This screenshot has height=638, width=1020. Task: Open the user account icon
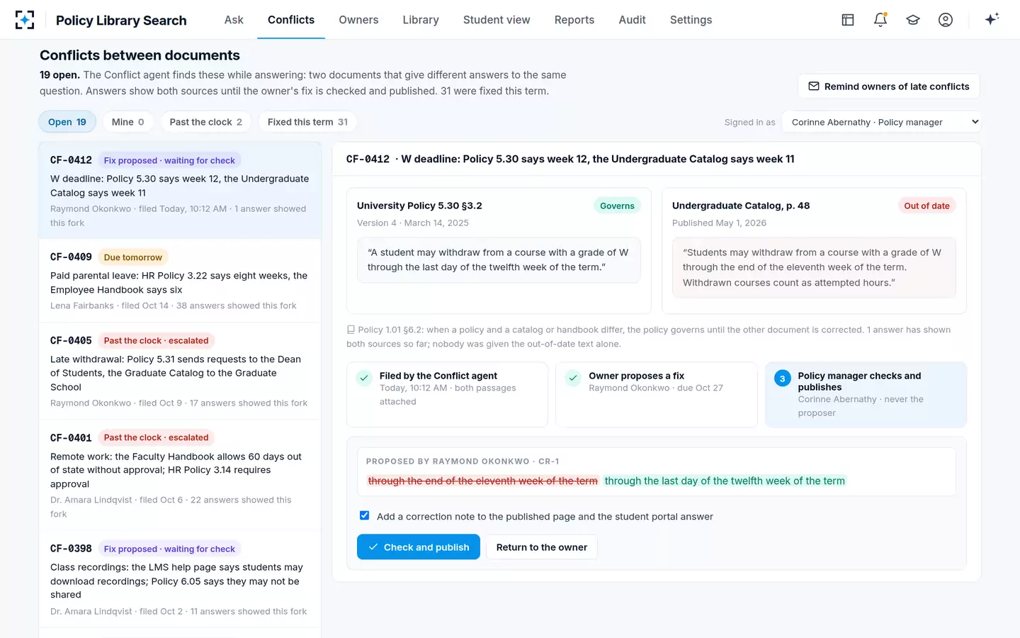(946, 20)
